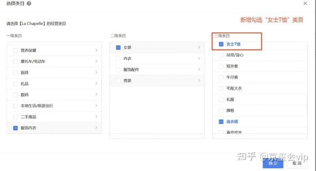Toggle the 女装 partial checkbox
This screenshot has height=171, width=316.
[x=118, y=47]
